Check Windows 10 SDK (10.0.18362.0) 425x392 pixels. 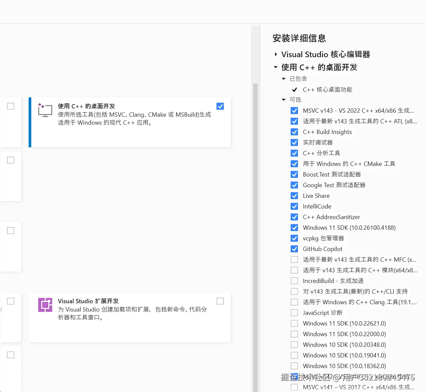point(294,366)
